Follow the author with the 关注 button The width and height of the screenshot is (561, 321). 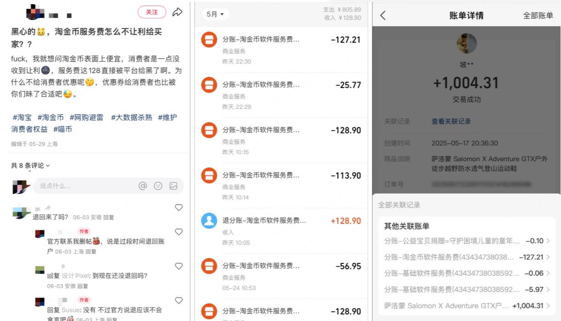click(152, 12)
